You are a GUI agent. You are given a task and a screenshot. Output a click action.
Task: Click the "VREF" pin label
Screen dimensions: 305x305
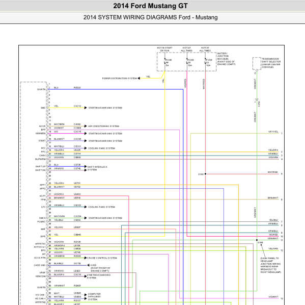pos(43,273)
